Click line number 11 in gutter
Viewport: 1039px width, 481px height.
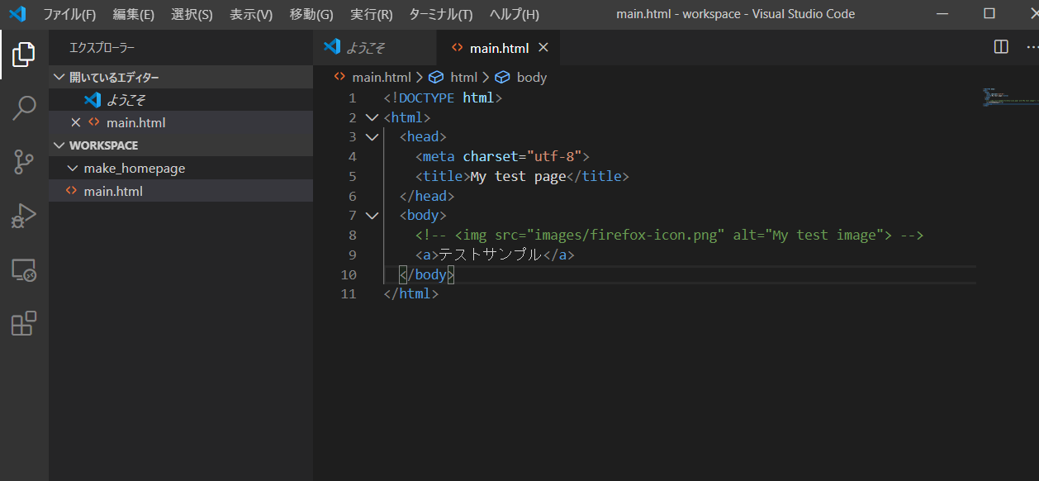[349, 294]
